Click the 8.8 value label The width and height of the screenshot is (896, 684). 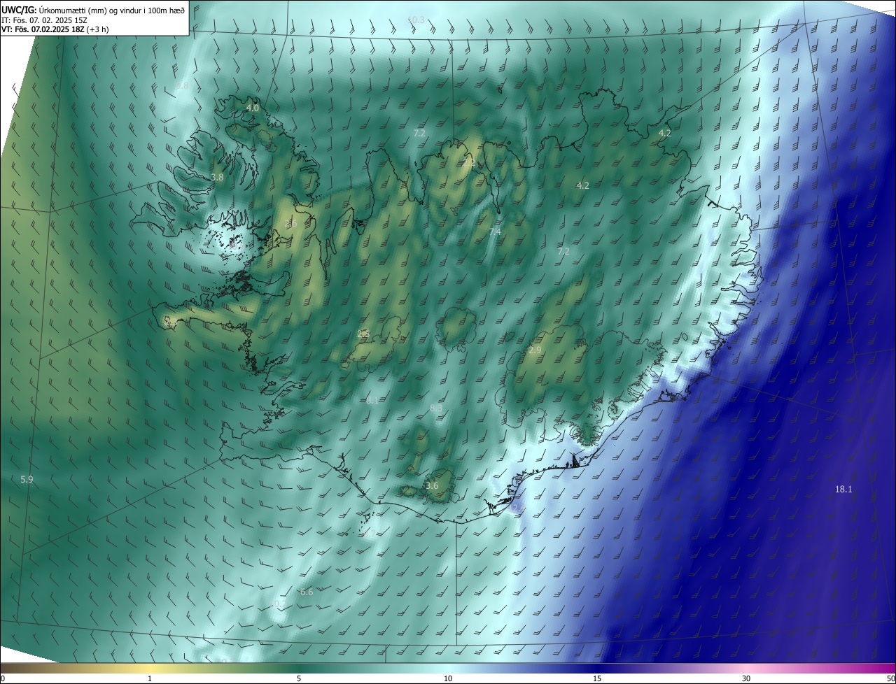[182, 85]
